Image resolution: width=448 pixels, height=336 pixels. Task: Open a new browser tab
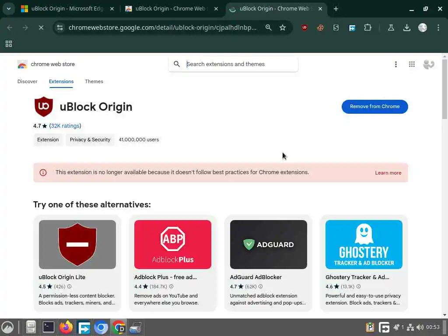click(x=336, y=9)
